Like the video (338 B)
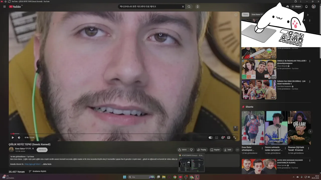 [x=182, y=150]
